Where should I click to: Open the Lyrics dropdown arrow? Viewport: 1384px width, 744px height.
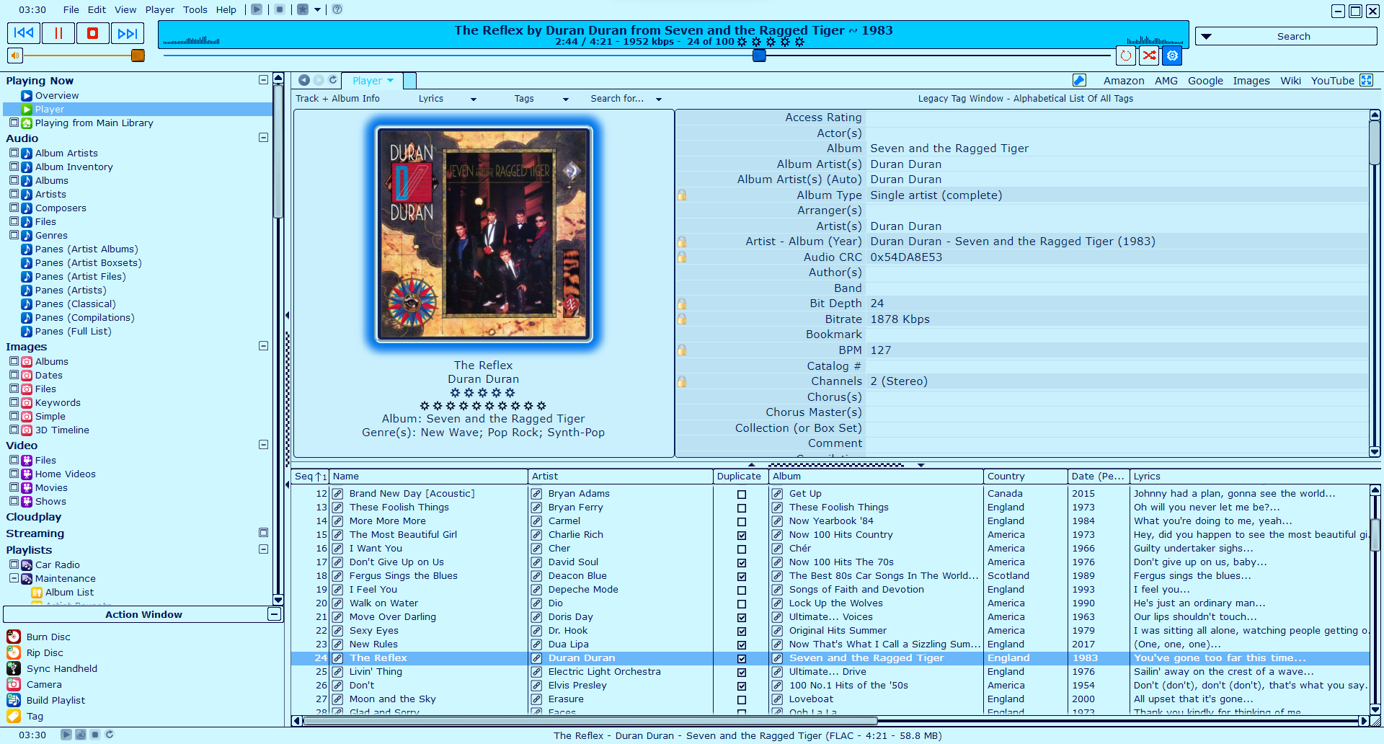pyautogui.click(x=474, y=99)
